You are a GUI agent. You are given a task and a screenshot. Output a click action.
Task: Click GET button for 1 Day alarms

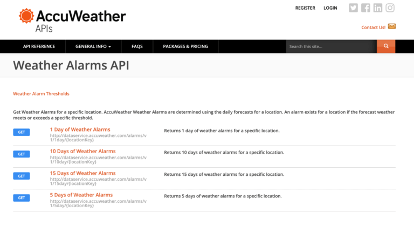point(22,132)
